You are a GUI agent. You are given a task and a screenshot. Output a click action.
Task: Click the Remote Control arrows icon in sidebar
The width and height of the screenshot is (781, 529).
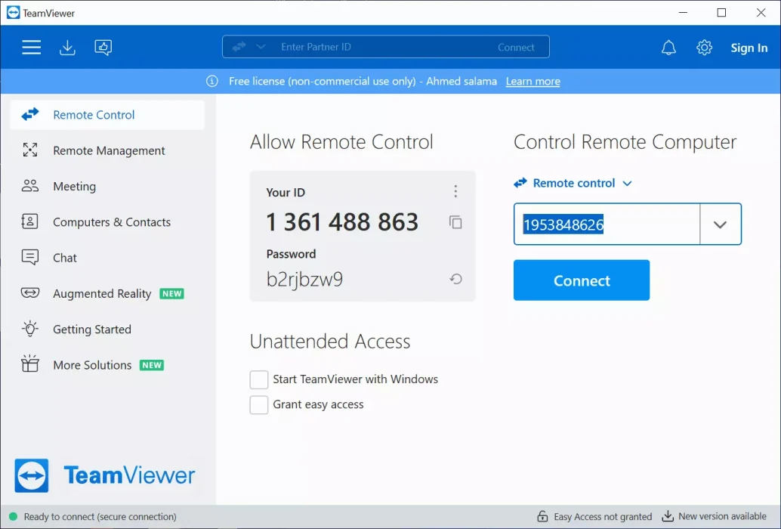30,115
